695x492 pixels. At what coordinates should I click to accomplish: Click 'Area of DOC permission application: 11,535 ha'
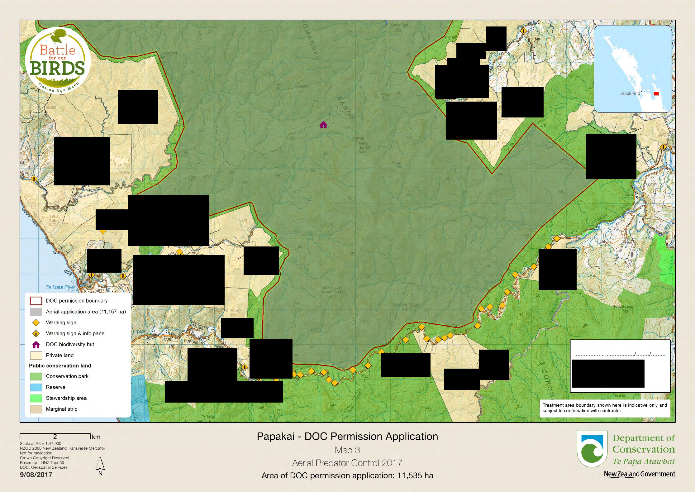point(347,475)
